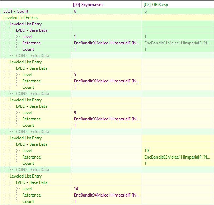
Task: Select Reference label in the EncBandit04Melee1HImperialF row
Action: 31,195
